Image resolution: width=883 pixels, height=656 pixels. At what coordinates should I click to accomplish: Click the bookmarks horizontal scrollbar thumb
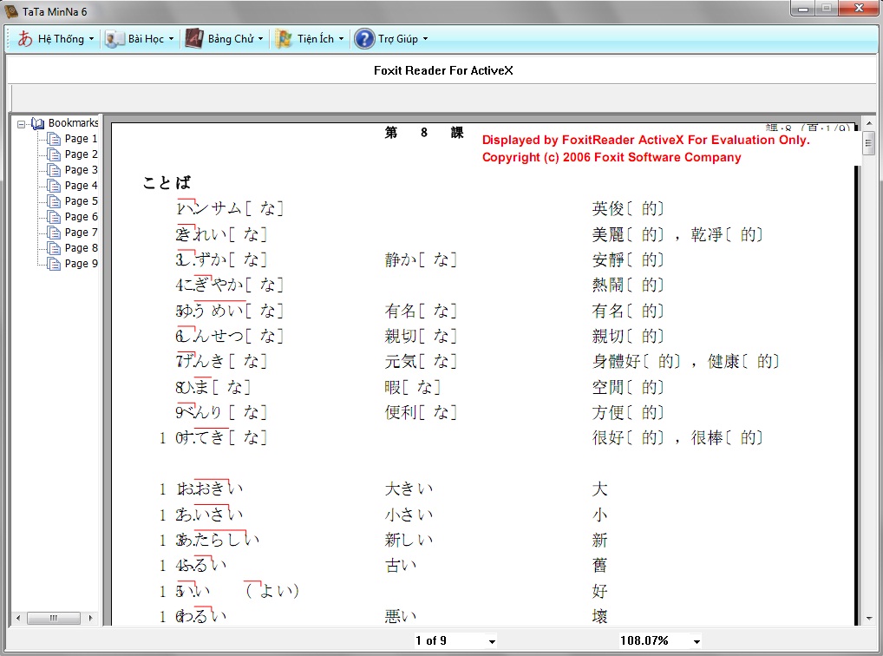click(x=54, y=618)
